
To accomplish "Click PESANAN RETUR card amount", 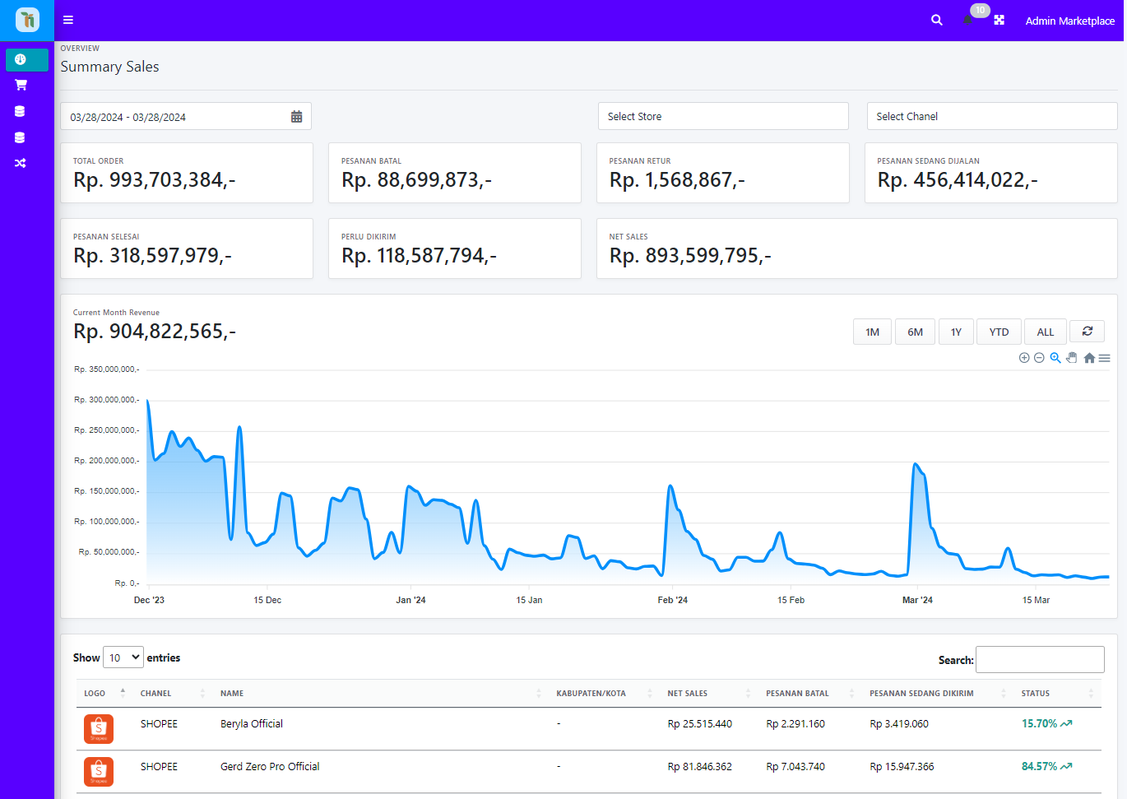I will [677, 180].
